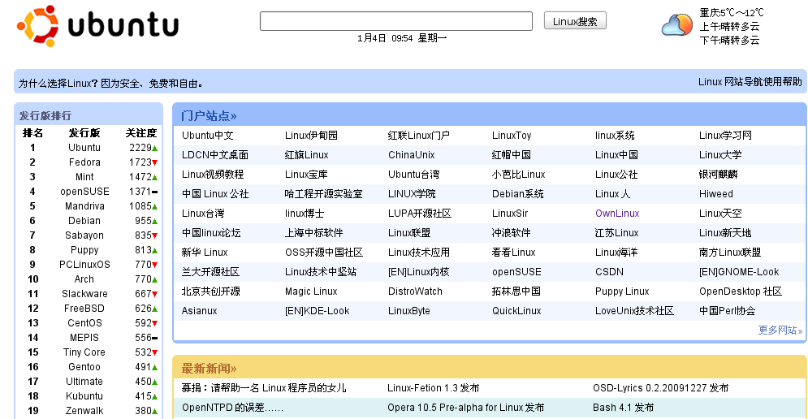Viewport: 808px width, 419px height.
Task: Open 红旗Linux link
Action: coord(307,155)
